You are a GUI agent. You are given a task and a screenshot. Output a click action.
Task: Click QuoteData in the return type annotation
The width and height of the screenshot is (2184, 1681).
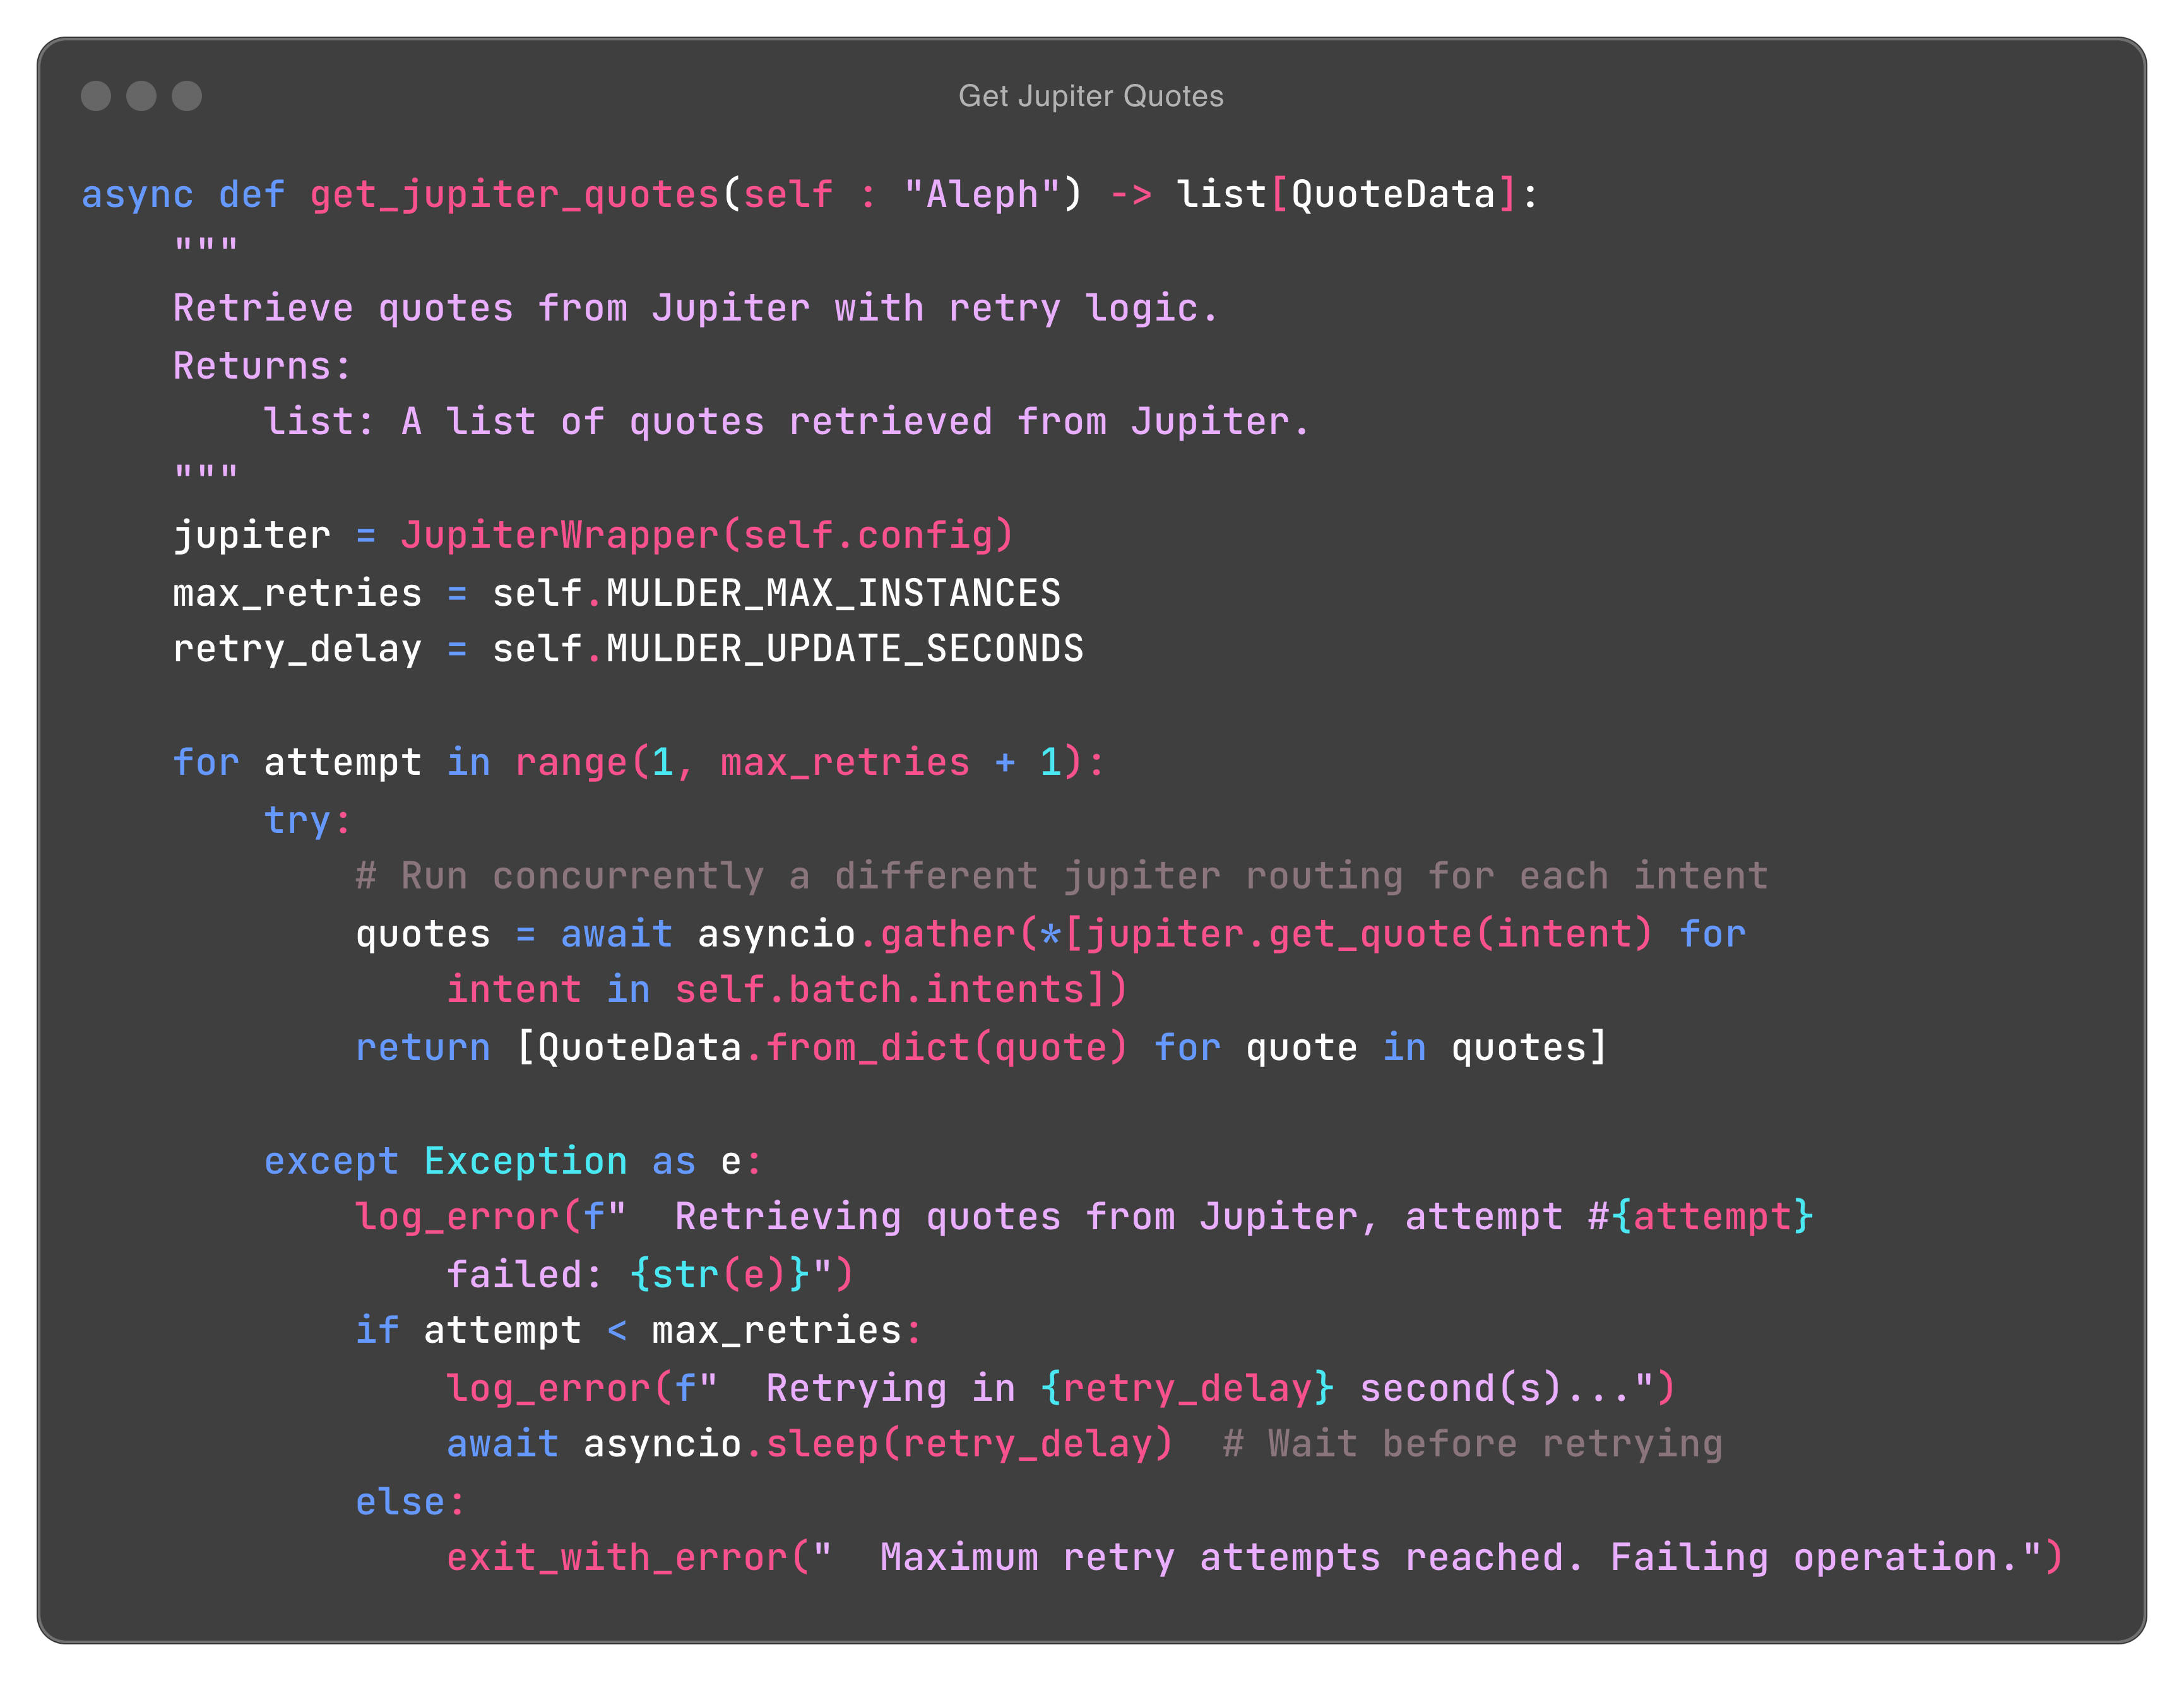[x=1393, y=195]
